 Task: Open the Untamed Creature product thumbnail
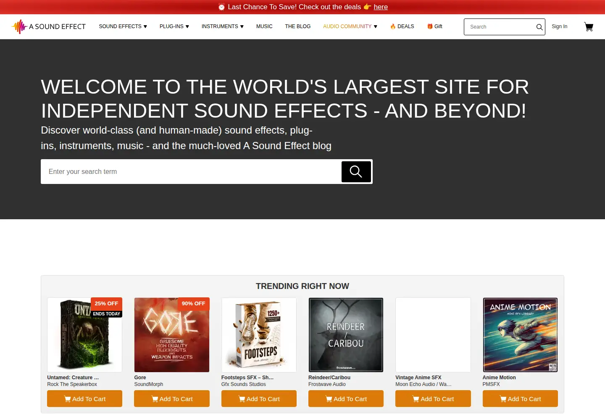[x=84, y=335]
